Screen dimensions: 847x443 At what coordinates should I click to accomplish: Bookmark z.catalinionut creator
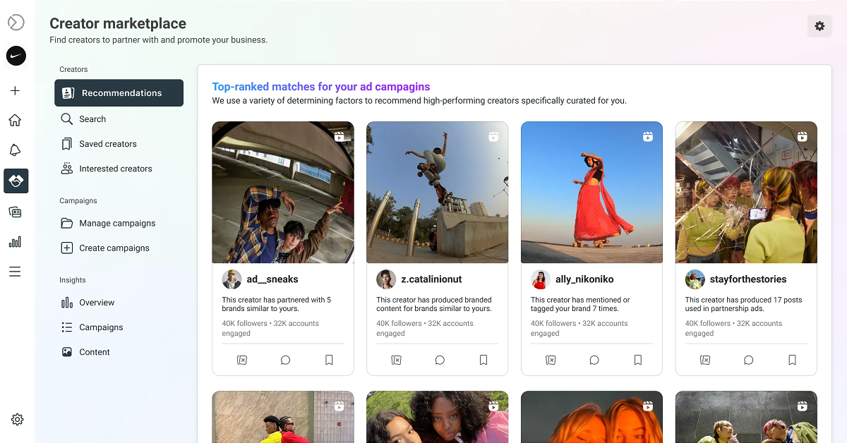(x=483, y=360)
